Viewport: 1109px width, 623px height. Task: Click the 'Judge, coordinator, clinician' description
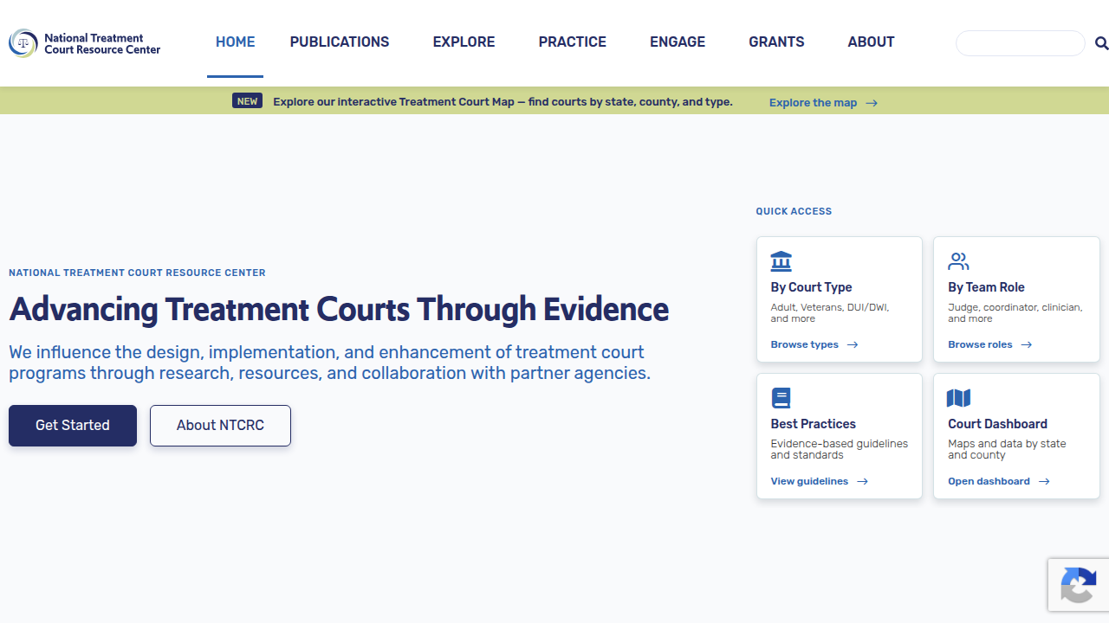pyautogui.click(x=1015, y=312)
